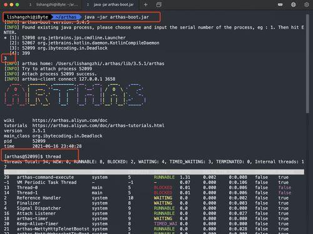The image size is (313, 234).
Task: Click 'Attach process 52099 success.' line
Action: click(x=51, y=74)
